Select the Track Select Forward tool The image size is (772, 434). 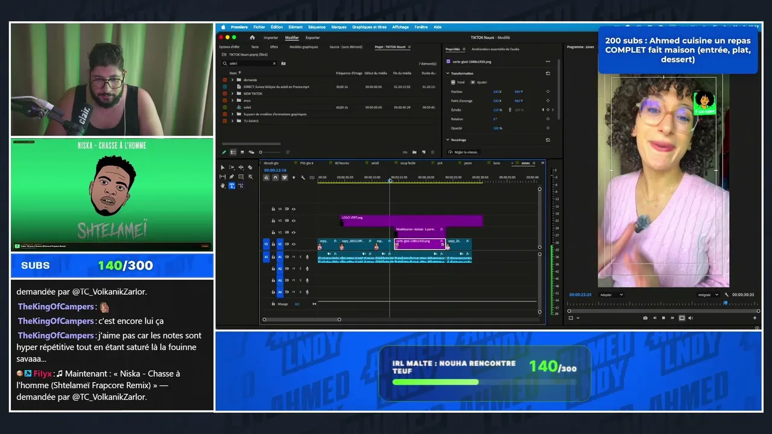pos(232,168)
